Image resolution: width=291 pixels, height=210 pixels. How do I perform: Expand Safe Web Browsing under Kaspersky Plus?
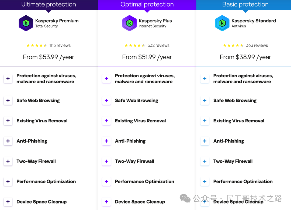[x=106, y=101]
